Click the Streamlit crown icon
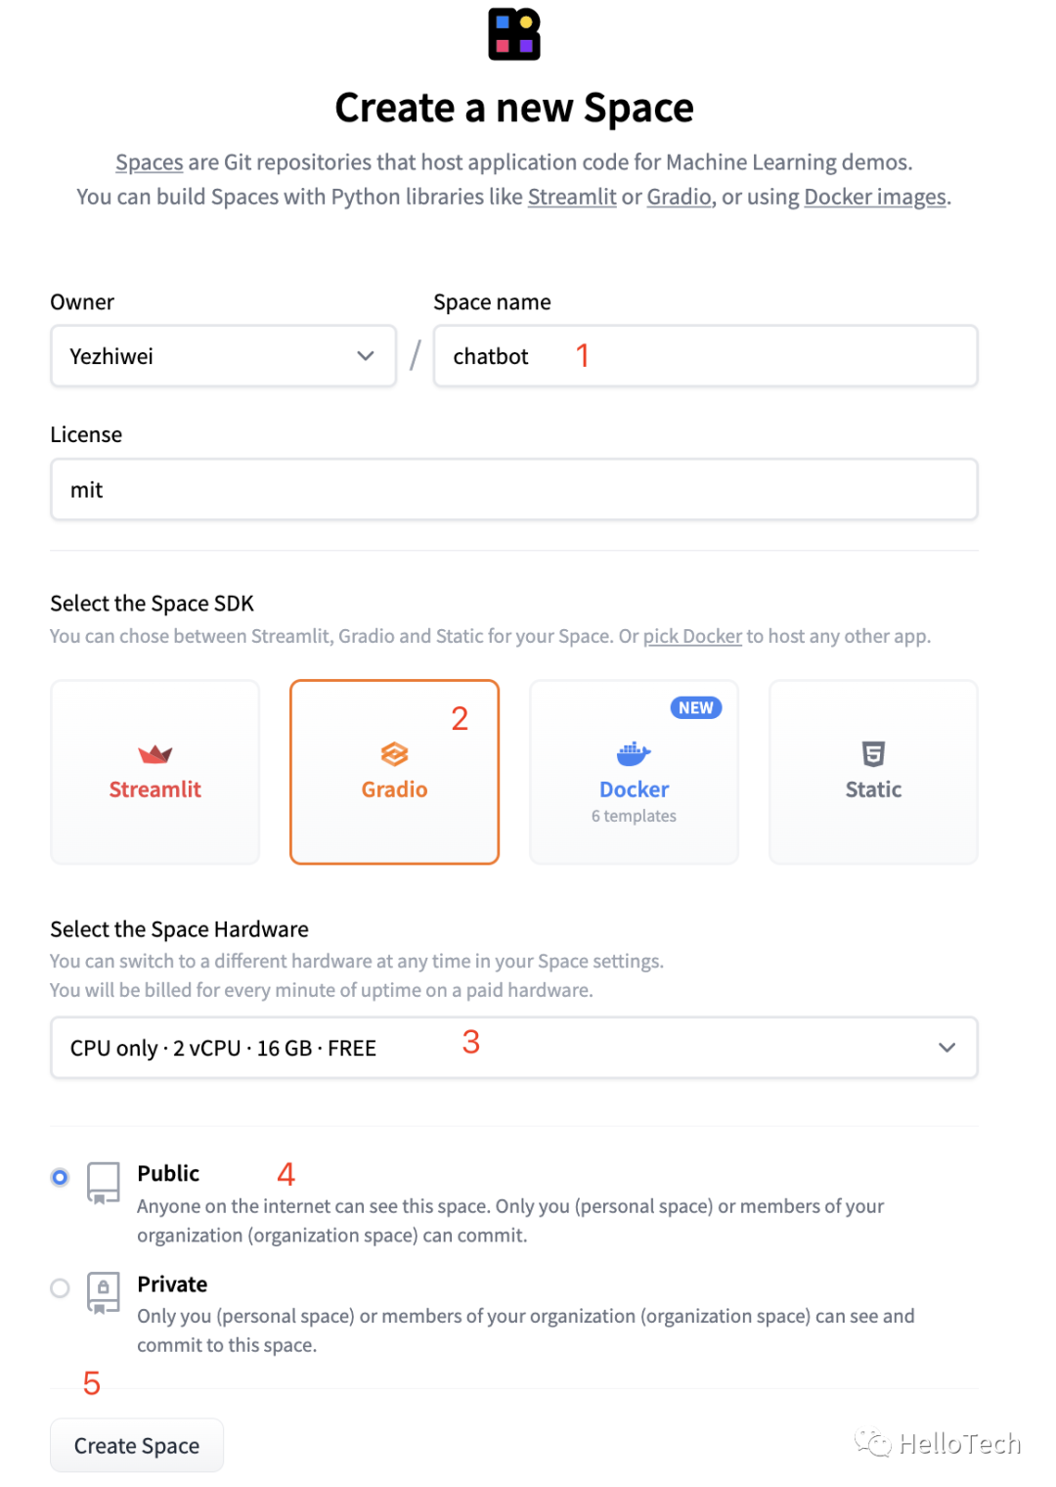 [155, 754]
